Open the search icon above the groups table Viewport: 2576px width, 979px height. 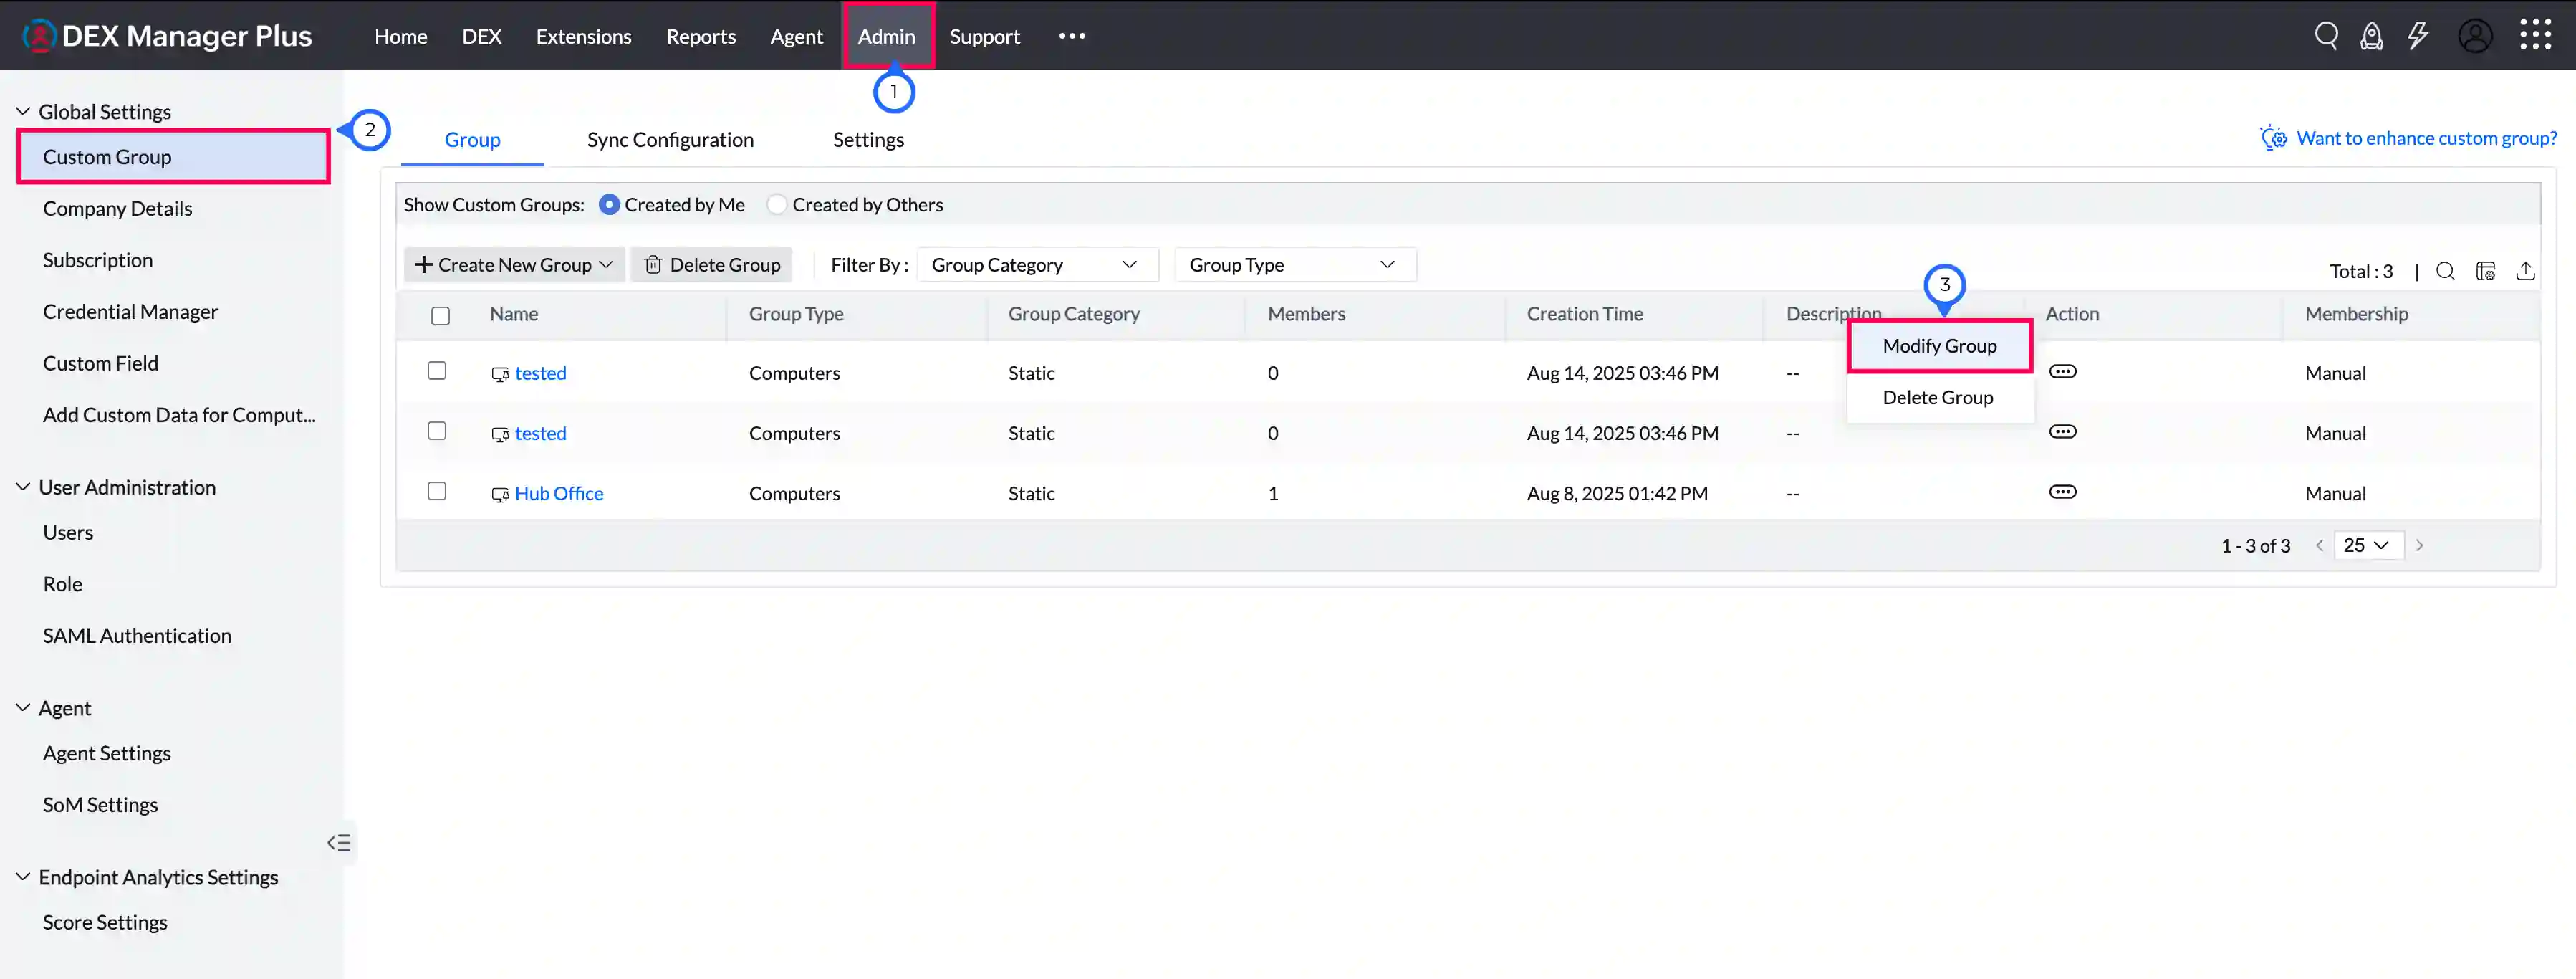(2445, 270)
